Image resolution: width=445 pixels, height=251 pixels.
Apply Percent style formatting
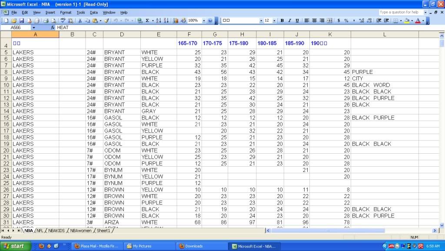(x=346, y=20)
